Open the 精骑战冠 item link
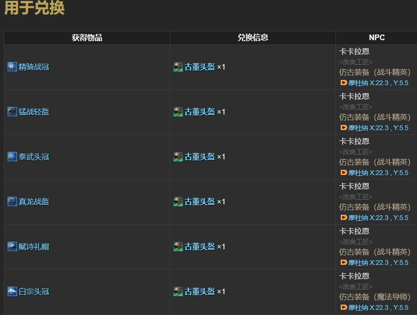The height and width of the screenshot is (315, 417). click(34, 67)
